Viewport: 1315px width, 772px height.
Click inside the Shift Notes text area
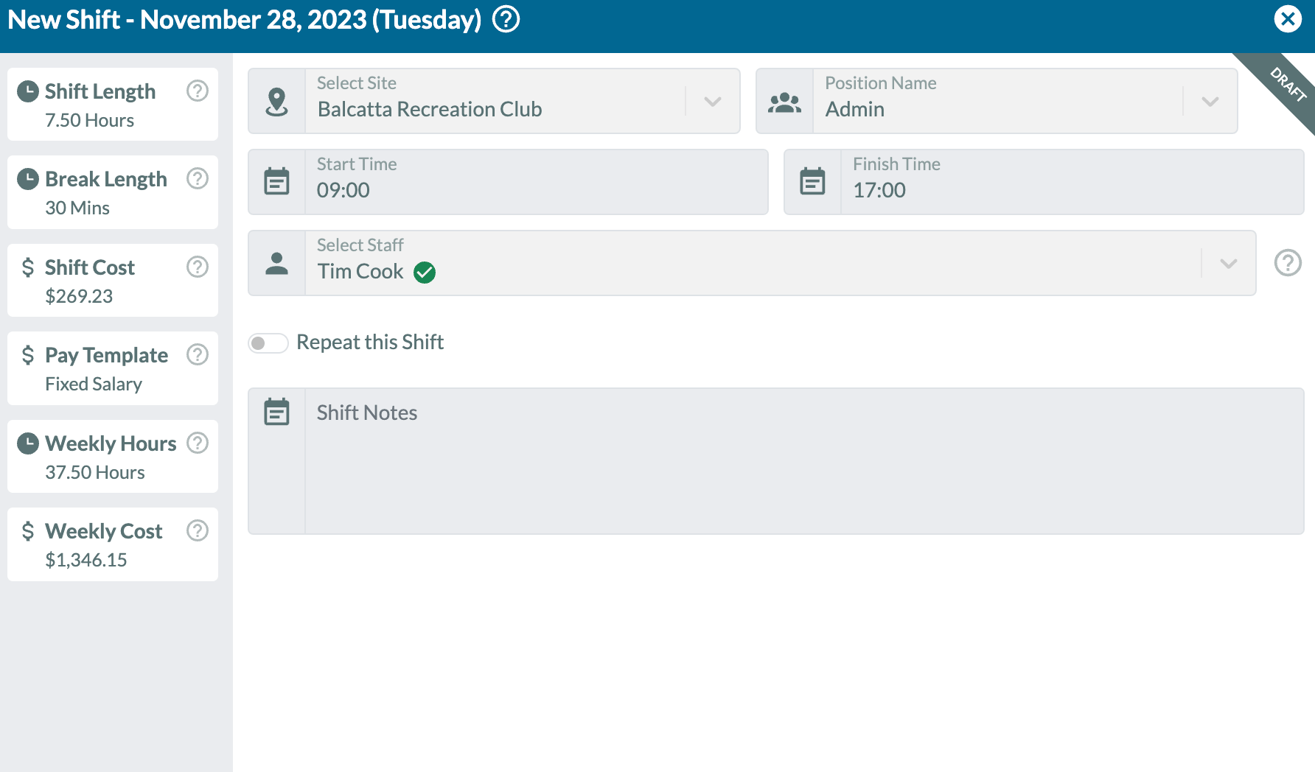tap(804, 461)
